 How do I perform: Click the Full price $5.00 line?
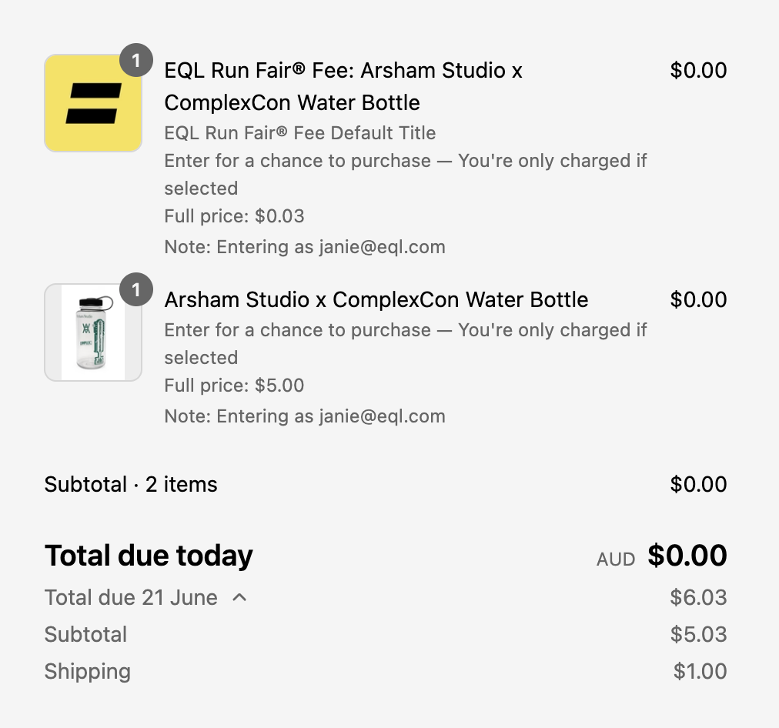tap(234, 386)
